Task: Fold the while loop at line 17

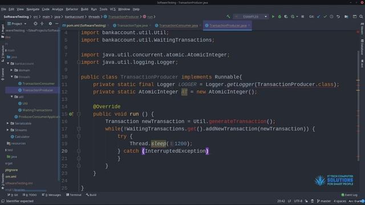Action: 79,129
